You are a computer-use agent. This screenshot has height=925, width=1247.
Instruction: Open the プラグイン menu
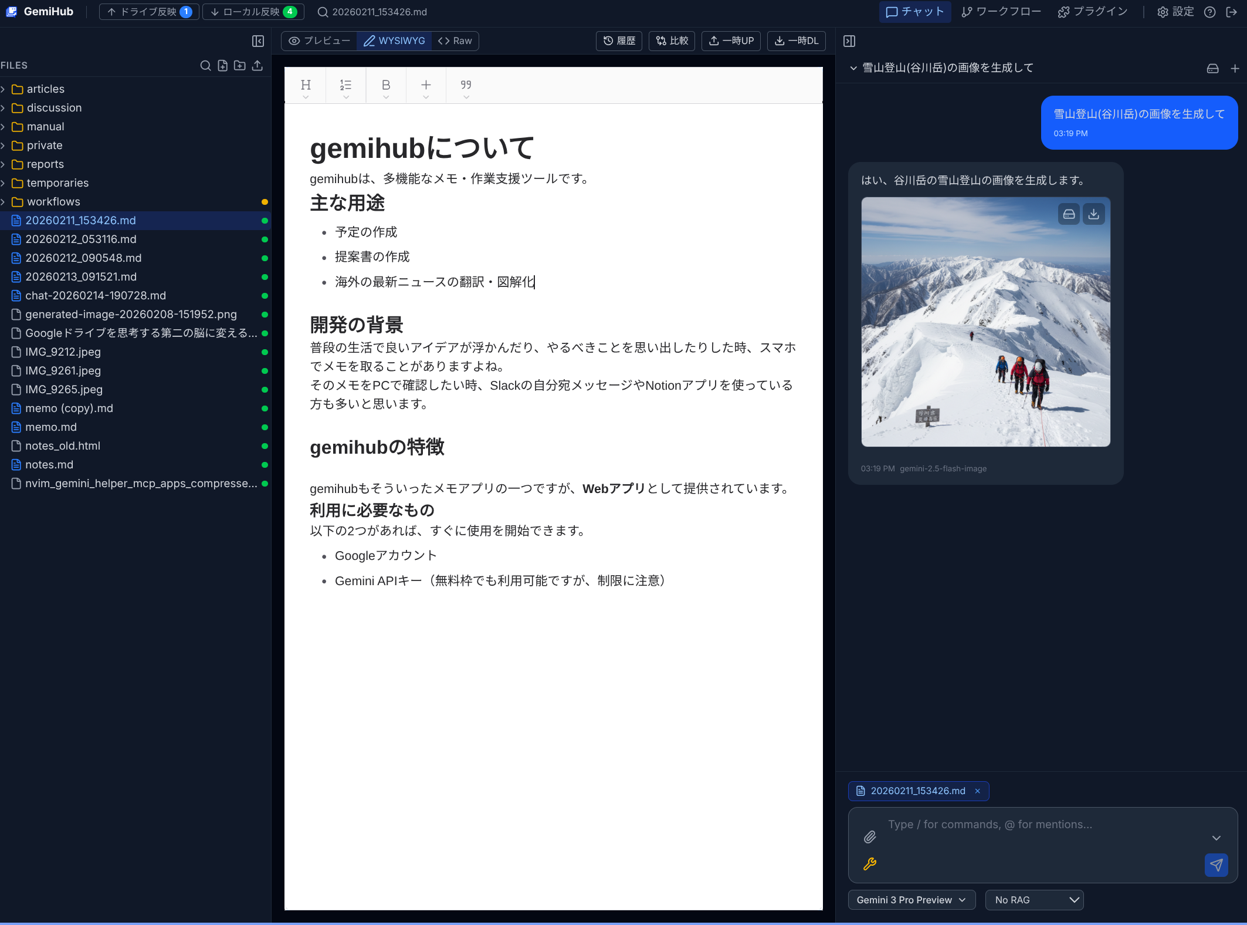[1092, 11]
